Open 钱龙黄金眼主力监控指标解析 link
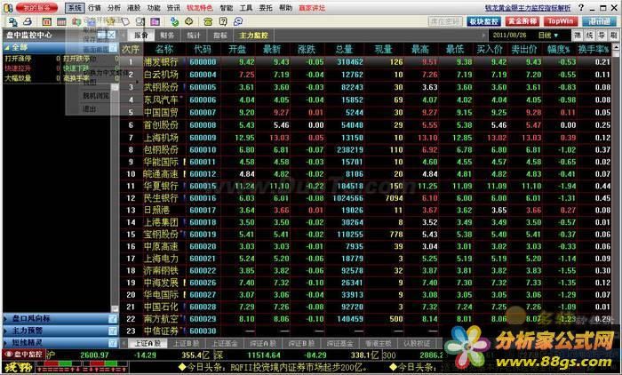The image size is (622, 375). coord(528,8)
